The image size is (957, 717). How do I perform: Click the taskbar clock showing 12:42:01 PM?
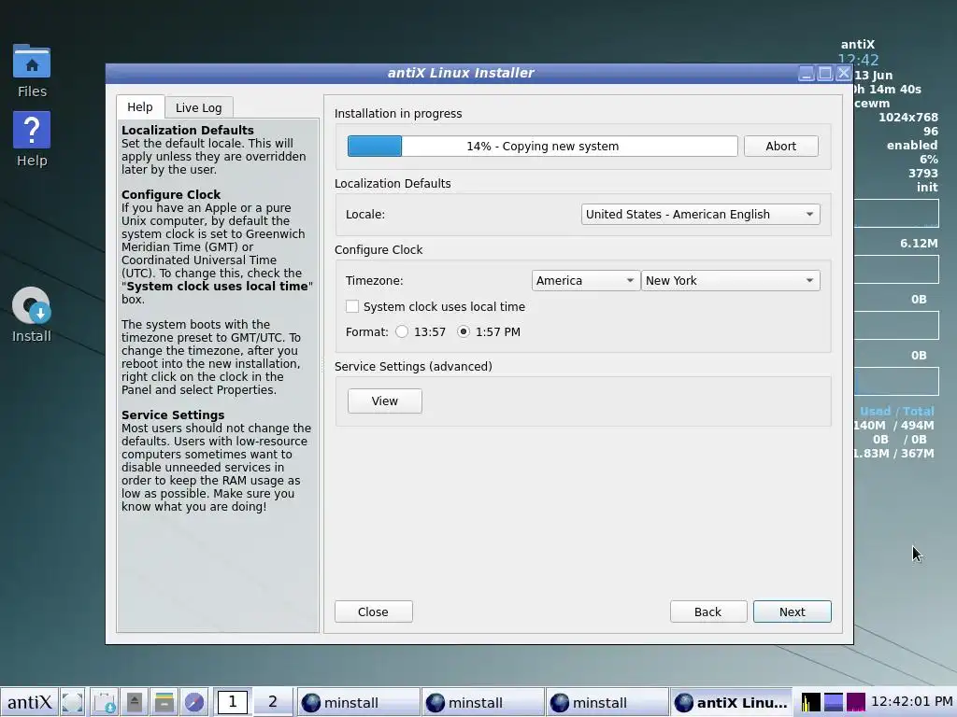tap(912, 702)
